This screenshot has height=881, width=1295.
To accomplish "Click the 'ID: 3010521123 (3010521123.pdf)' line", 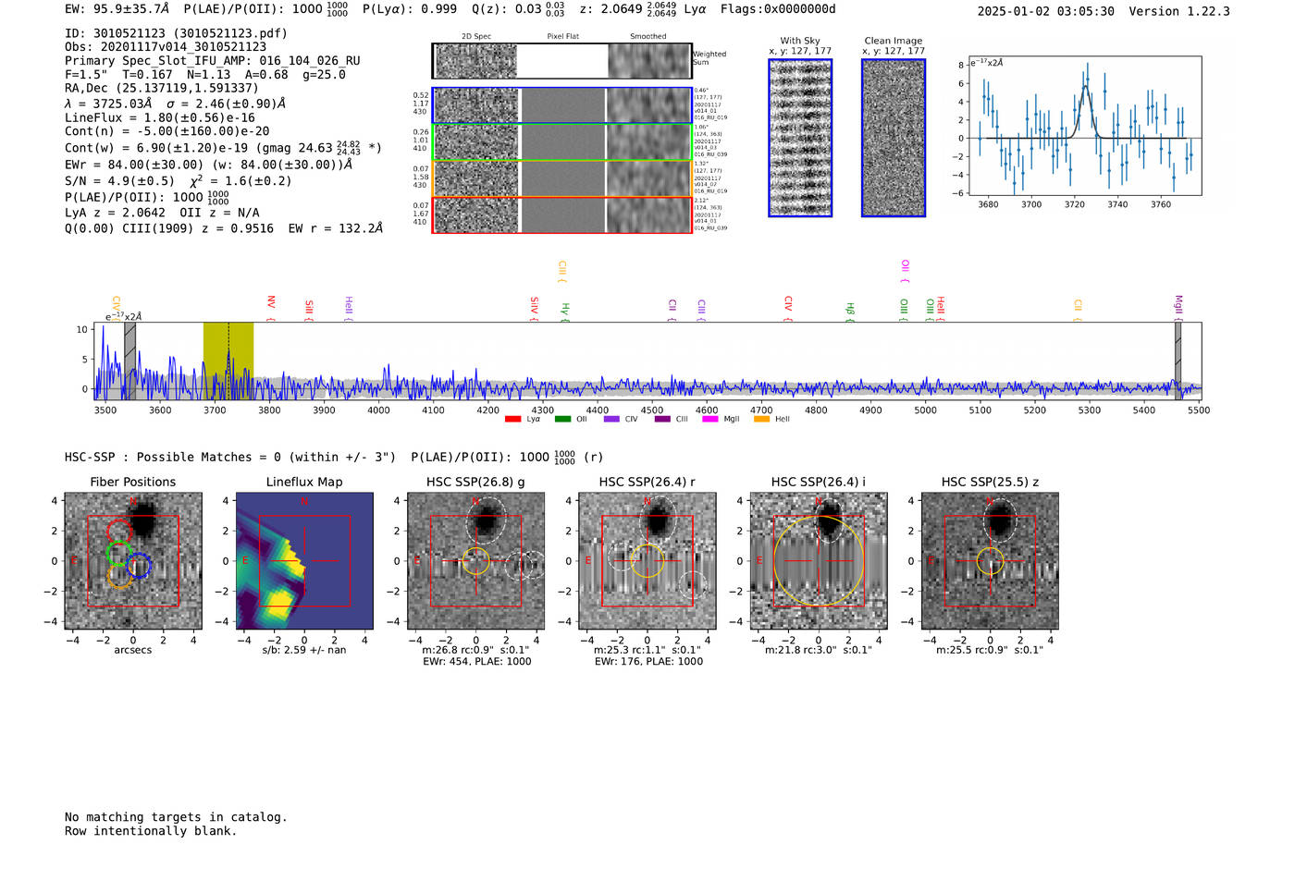I will click(176, 33).
